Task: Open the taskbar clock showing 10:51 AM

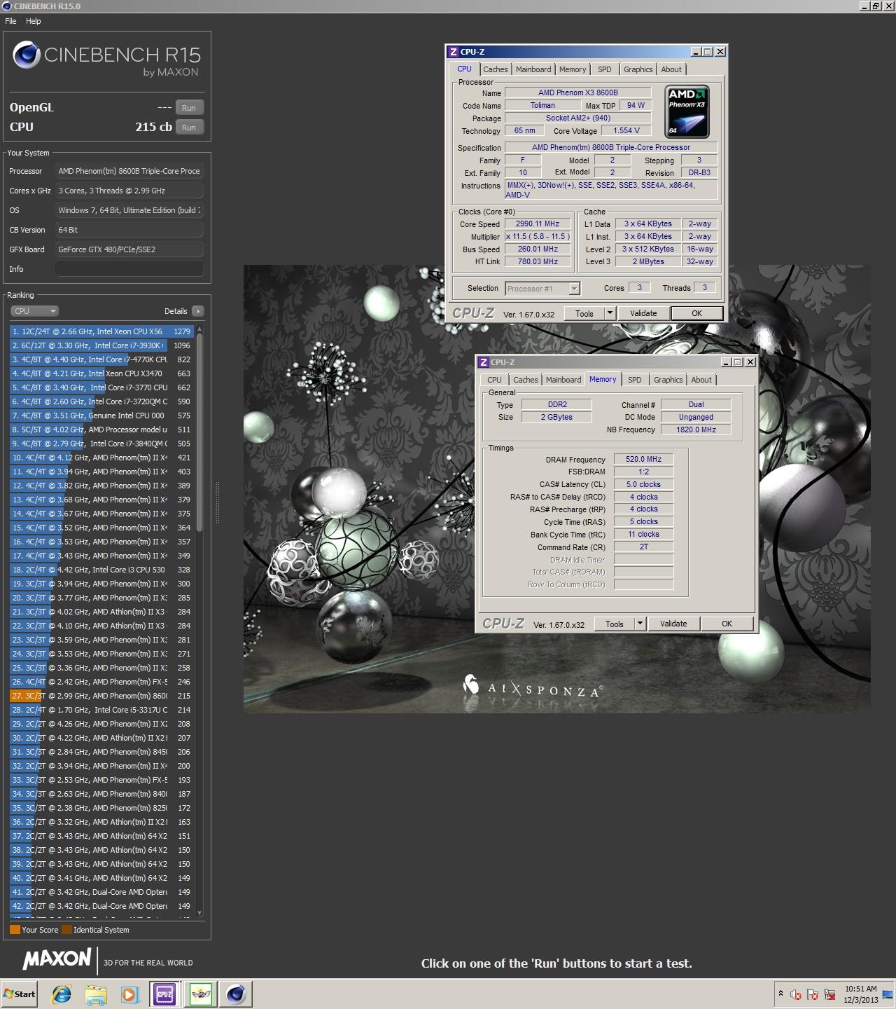Action: [860, 994]
